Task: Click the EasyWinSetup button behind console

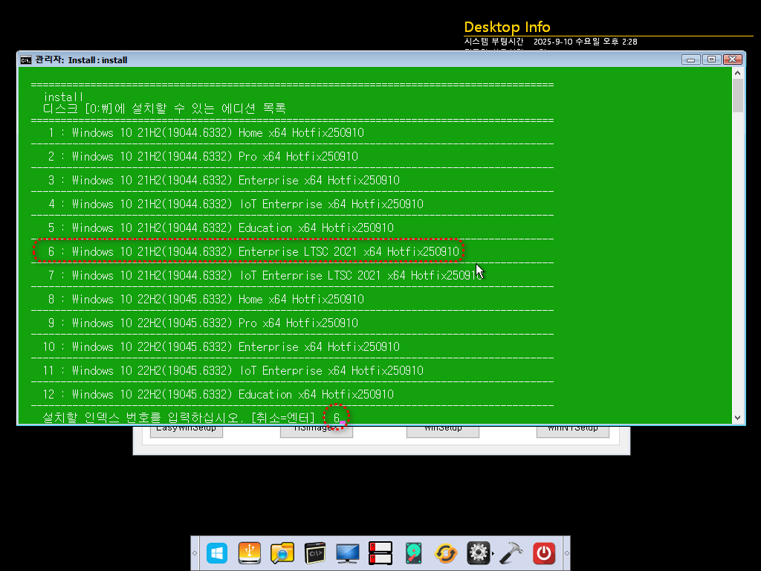Action: 187,431
